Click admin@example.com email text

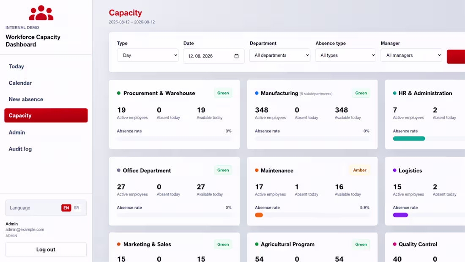[x=25, y=230]
